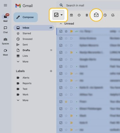Open the Starred folder
The height and width of the screenshot is (133, 120).
click(x=34, y=33)
